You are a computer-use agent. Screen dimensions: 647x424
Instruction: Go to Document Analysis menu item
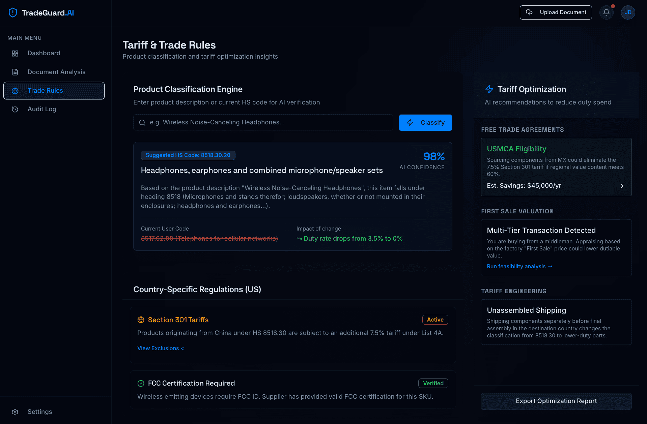pyautogui.click(x=56, y=72)
